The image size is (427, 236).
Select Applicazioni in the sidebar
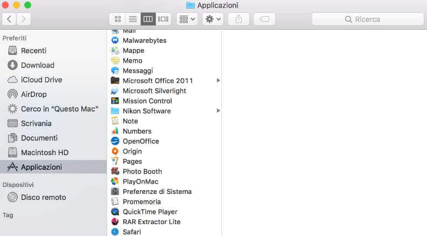point(53,167)
